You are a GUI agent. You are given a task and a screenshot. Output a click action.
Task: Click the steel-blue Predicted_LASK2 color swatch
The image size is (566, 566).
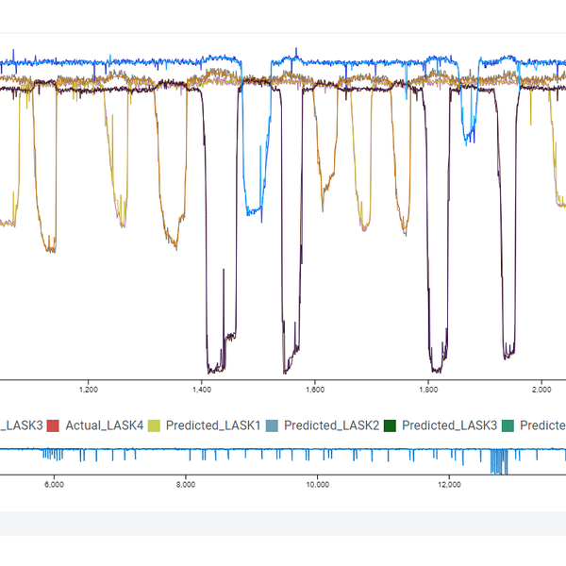pos(273,426)
